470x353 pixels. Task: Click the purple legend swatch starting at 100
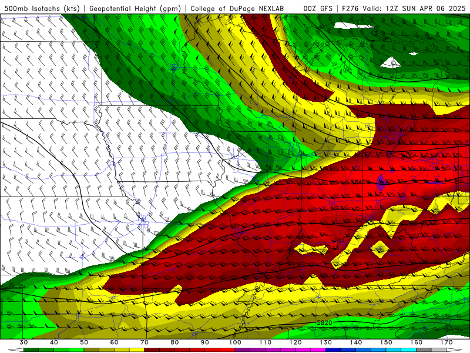pos(243,350)
